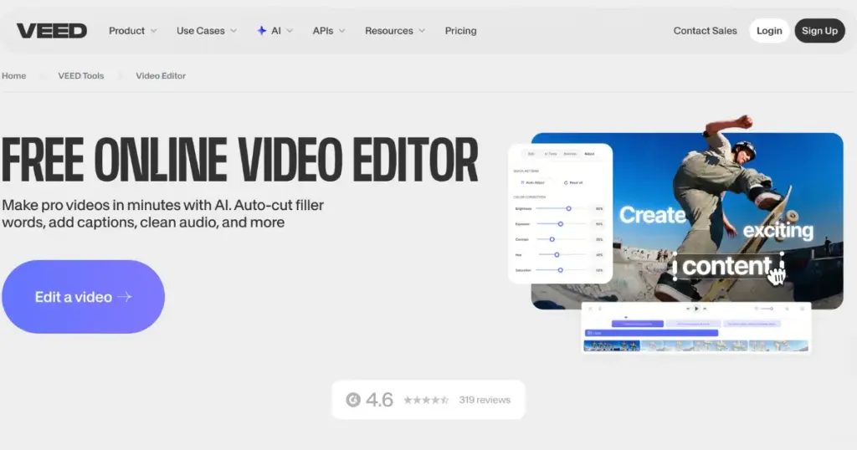This screenshot has width=857, height=450.
Task: Click the VEED logo
Action: pos(51,31)
